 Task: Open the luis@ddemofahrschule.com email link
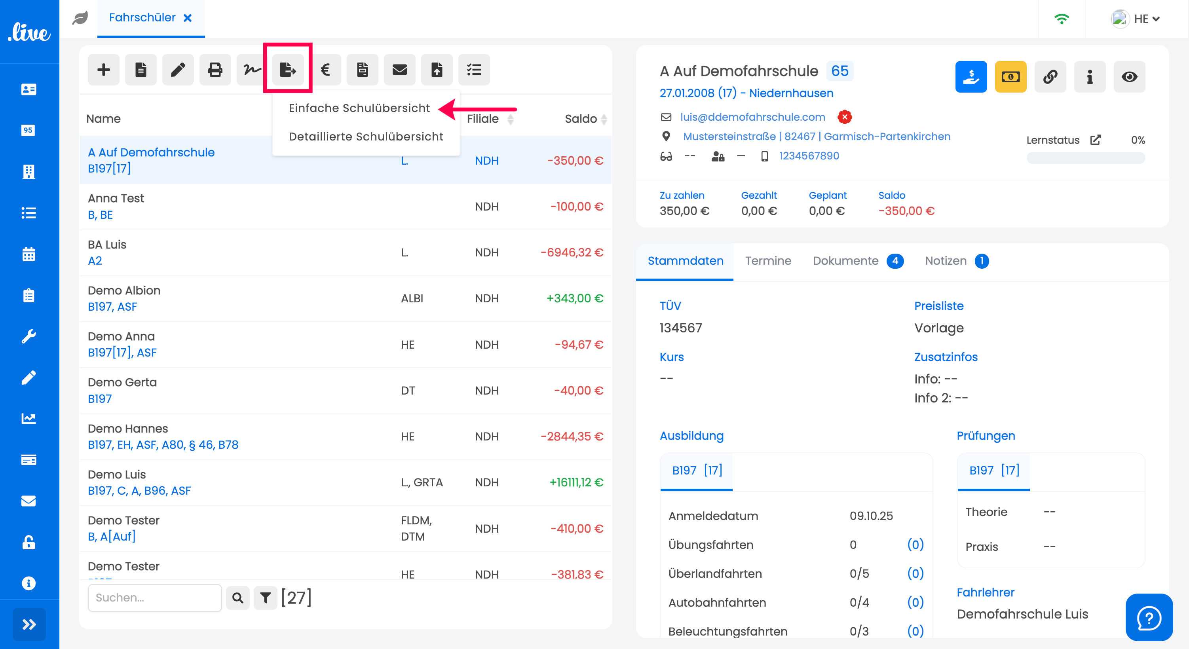tap(752, 117)
